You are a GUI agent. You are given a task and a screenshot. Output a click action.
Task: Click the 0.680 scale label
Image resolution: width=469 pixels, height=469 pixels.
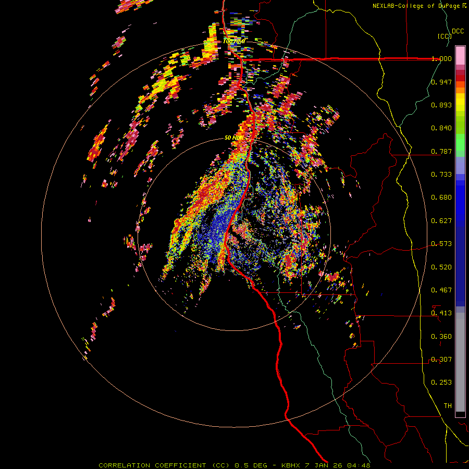tap(441, 198)
